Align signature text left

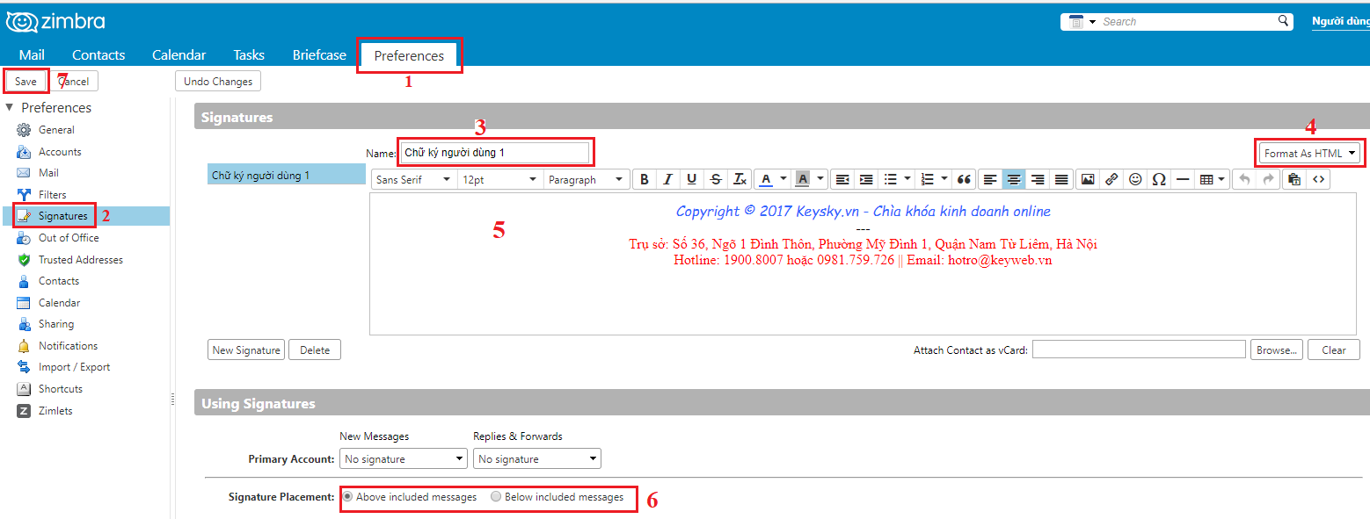tap(990, 179)
